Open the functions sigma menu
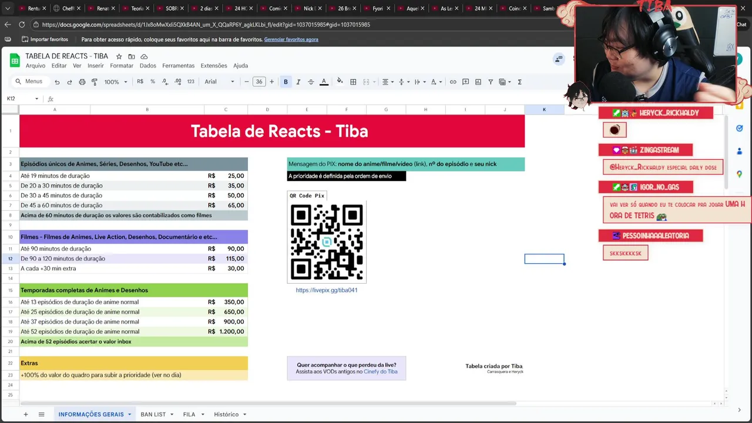 coord(519,82)
